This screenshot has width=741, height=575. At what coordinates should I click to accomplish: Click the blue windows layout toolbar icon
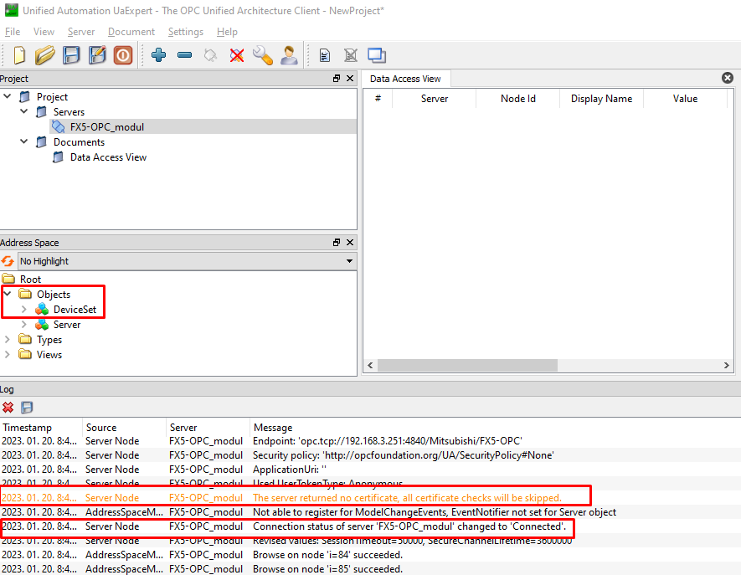tap(377, 55)
